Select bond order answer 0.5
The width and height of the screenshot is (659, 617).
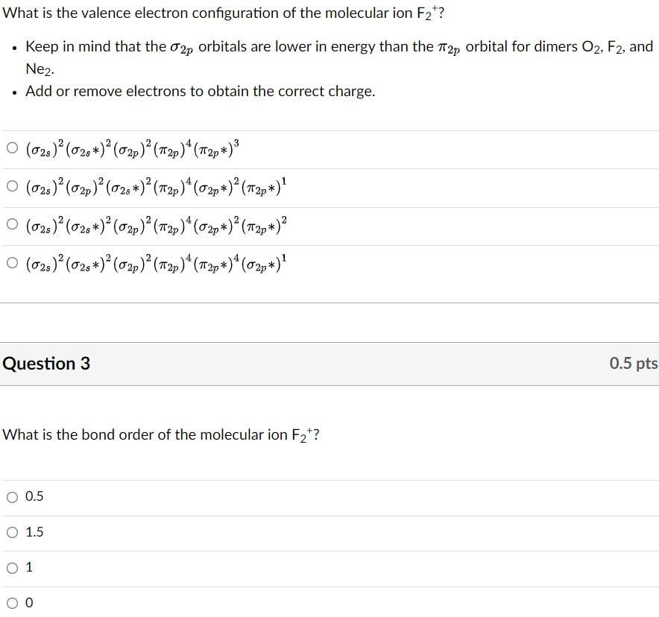(x=12, y=496)
